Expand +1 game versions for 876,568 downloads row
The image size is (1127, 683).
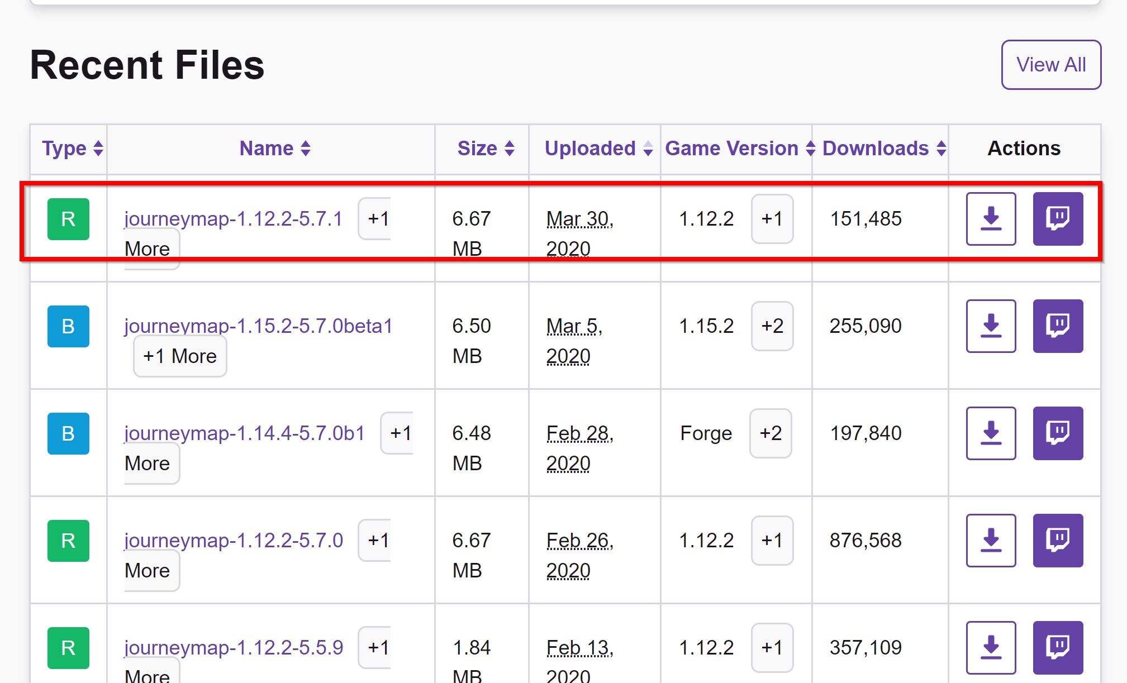coord(772,541)
